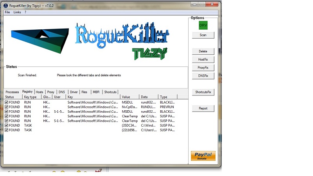The width and height of the screenshot is (313, 176).
Task: Sort by the Key column header
Action: click(x=93, y=97)
